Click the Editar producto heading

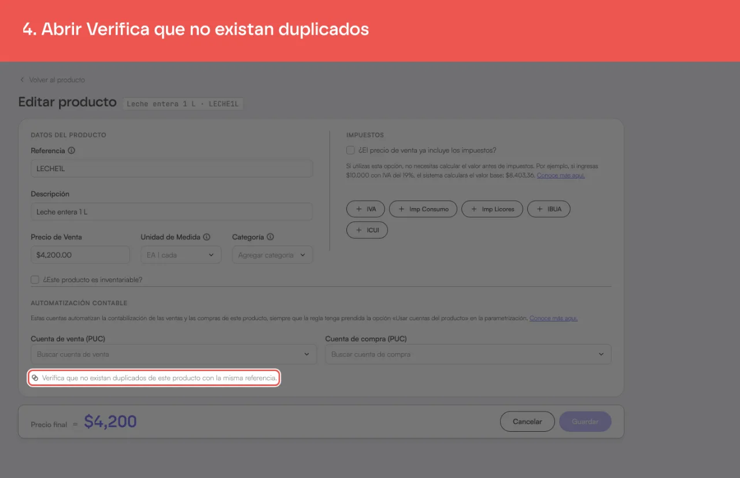click(x=68, y=102)
